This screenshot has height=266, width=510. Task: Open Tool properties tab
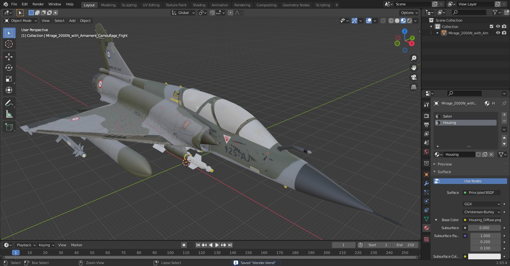click(426, 104)
